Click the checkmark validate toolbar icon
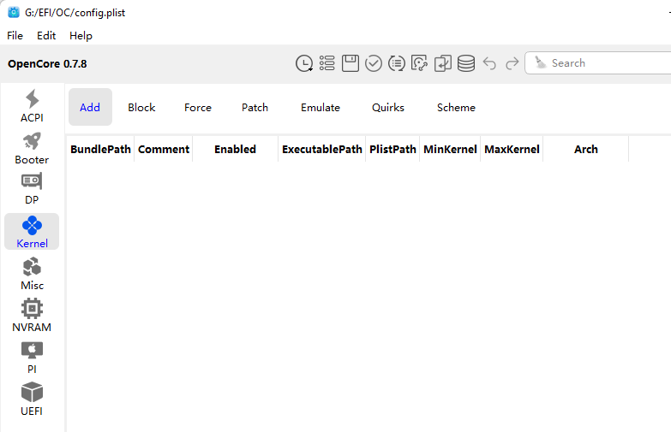671x432 pixels. tap(374, 63)
